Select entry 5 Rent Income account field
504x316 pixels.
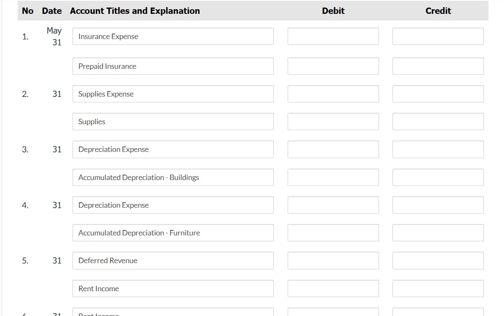[173, 289]
